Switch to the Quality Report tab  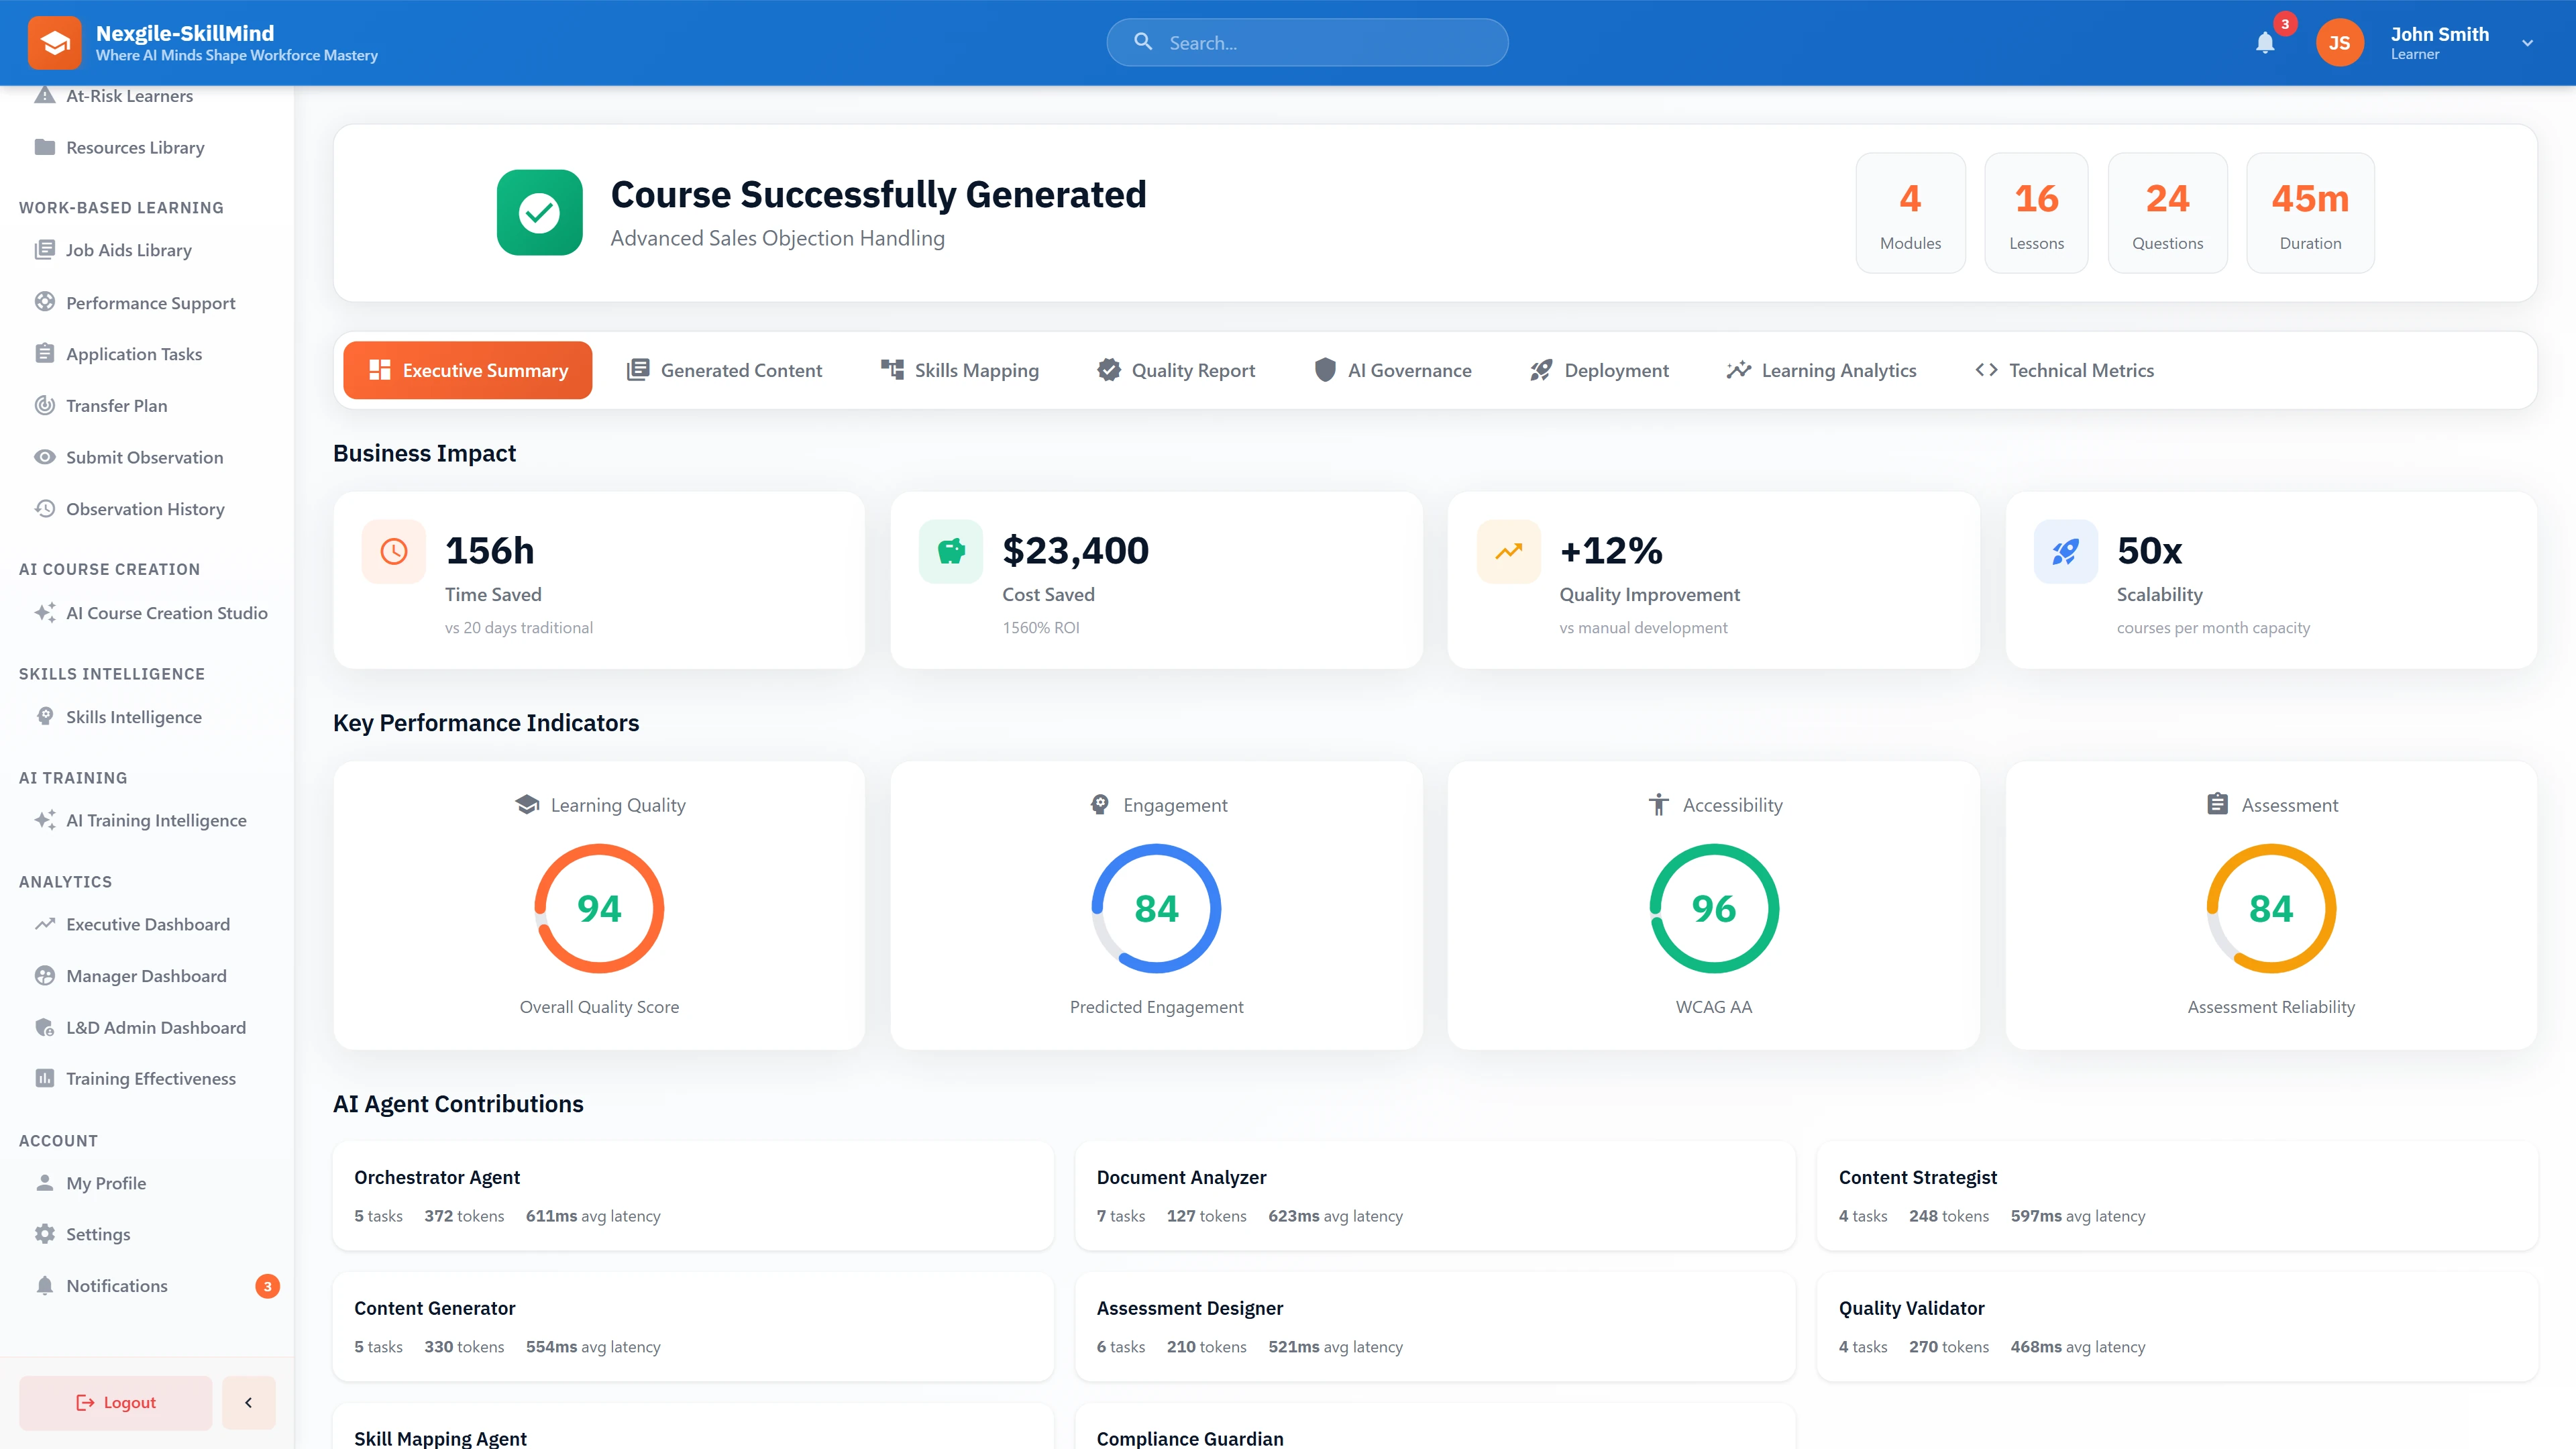click(1176, 370)
